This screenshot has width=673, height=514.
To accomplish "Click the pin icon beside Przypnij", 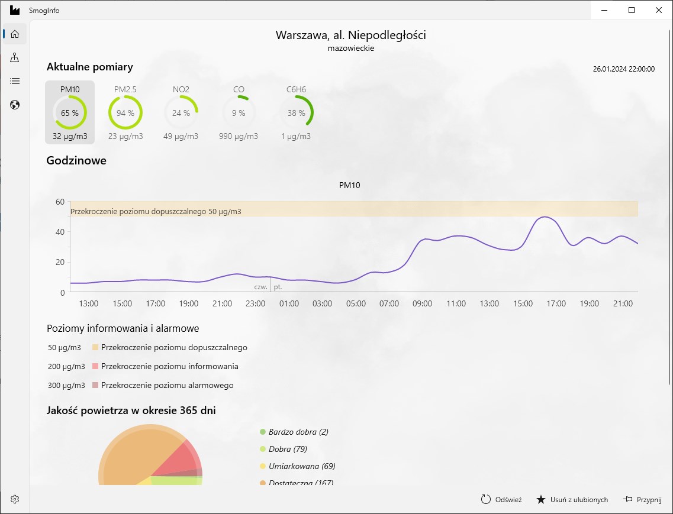I will click(x=627, y=499).
